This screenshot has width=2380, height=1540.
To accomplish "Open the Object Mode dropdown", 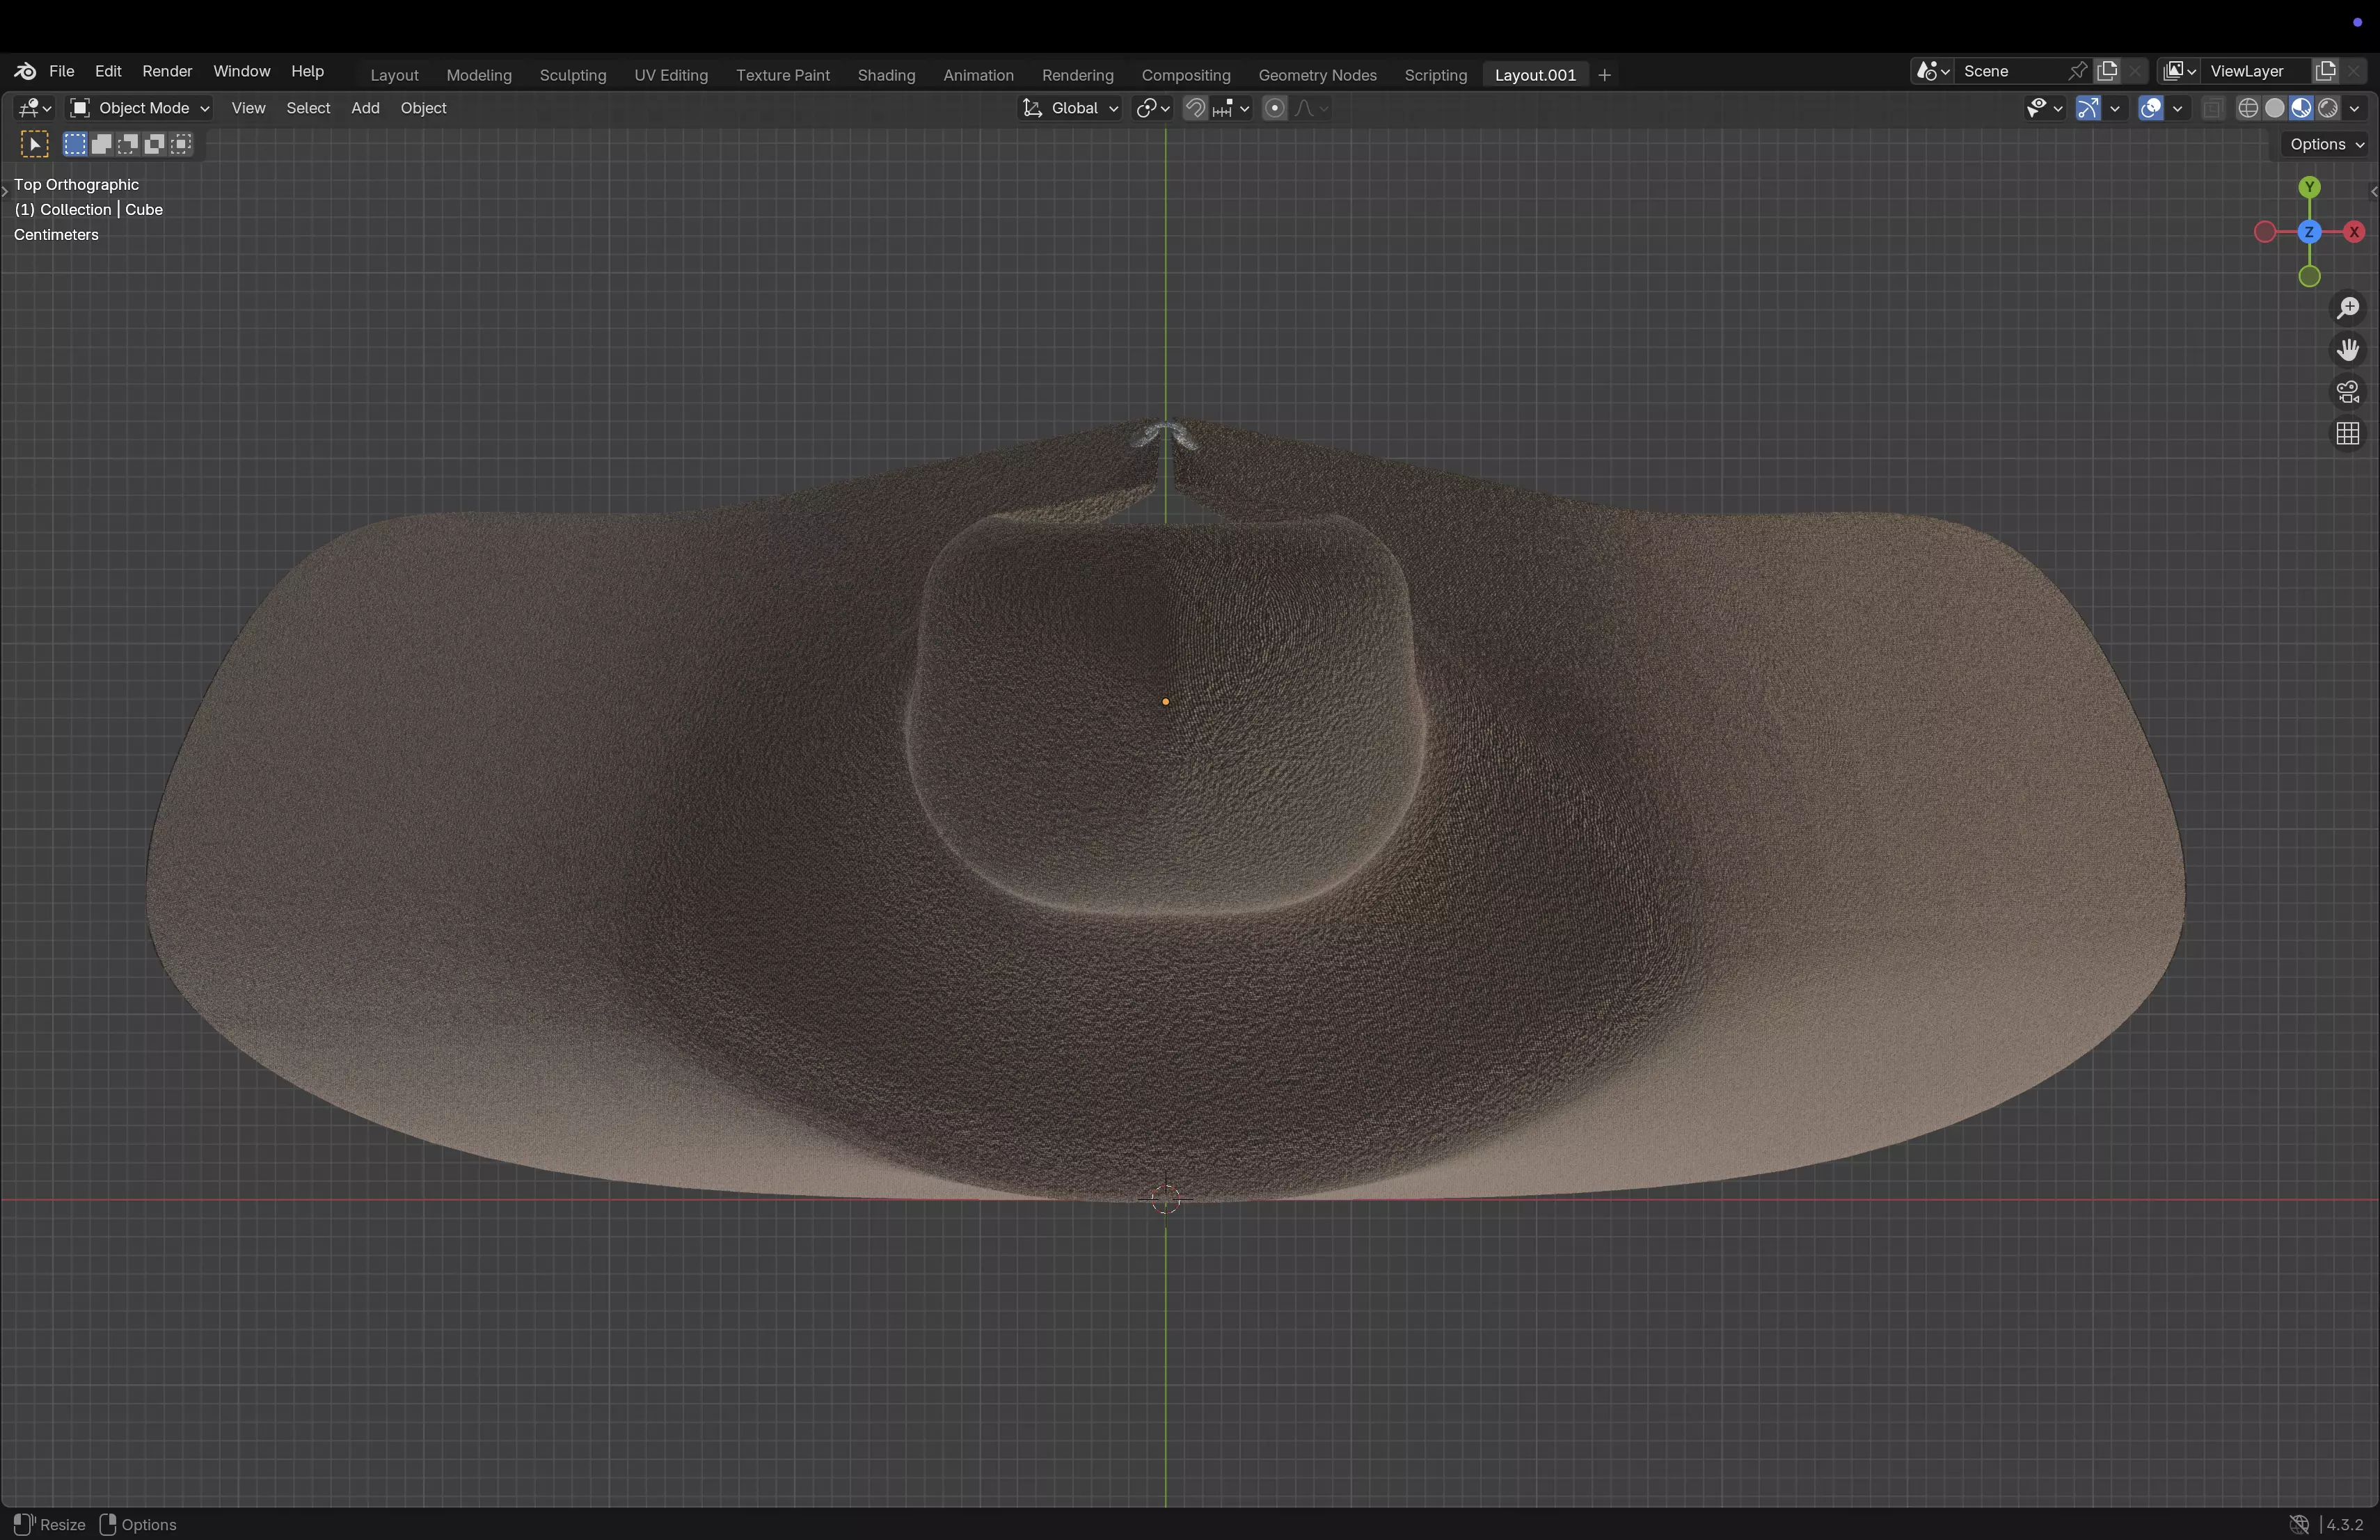I will [x=139, y=108].
